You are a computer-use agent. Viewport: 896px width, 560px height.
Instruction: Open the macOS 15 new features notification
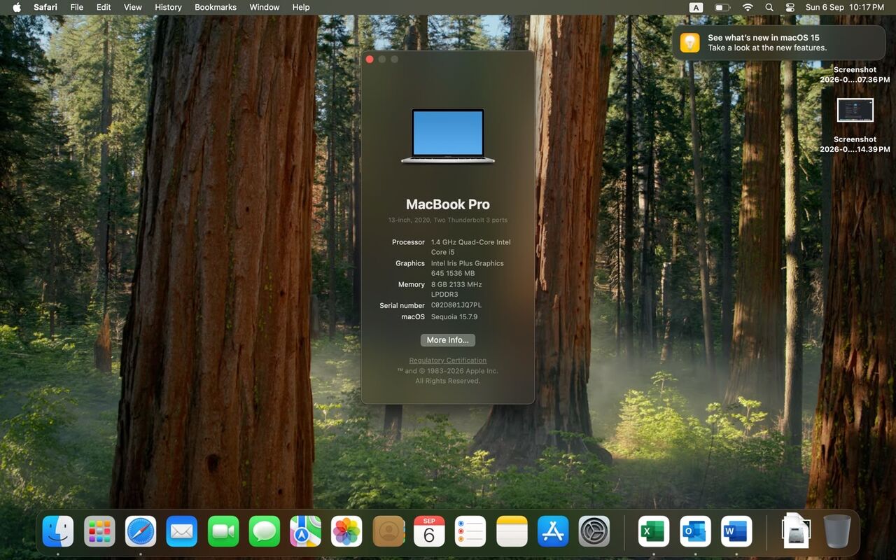(778, 43)
